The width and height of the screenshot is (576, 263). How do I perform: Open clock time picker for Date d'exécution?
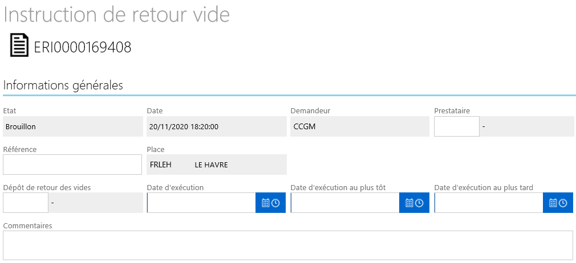click(x=275, y=203)
